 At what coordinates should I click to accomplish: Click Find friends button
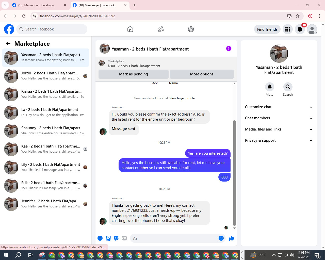[267, 29]
